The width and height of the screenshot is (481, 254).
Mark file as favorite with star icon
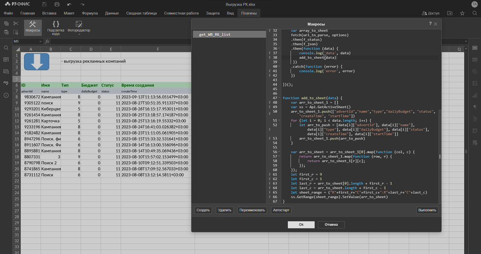coord(462,13)
